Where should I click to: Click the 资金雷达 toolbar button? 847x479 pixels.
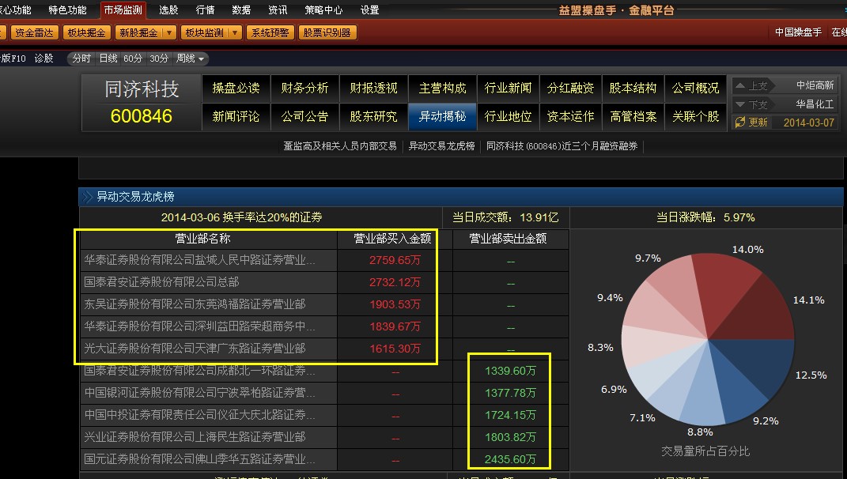33,33
